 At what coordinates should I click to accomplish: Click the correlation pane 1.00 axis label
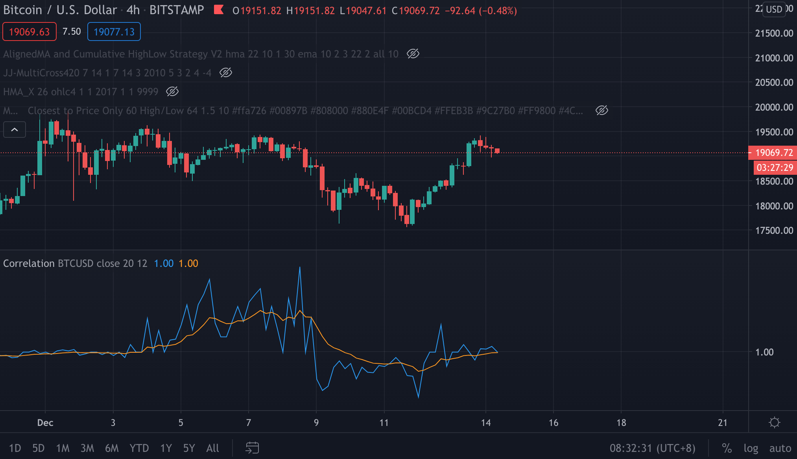[764, 352]
